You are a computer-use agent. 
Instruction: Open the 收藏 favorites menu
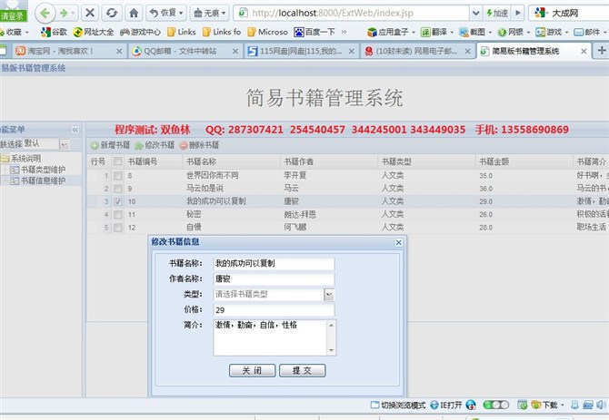click(15, 32)
